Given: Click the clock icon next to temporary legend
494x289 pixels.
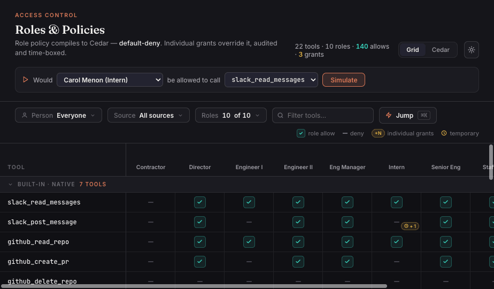Looking at the screenshot, I should click(x=444, y=133).
